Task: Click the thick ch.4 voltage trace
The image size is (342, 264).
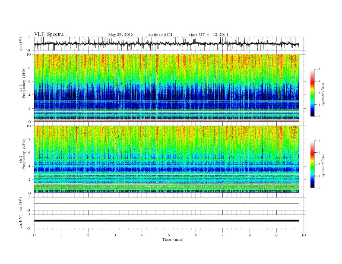Action: pyautogui.click(x=167, y=221)
